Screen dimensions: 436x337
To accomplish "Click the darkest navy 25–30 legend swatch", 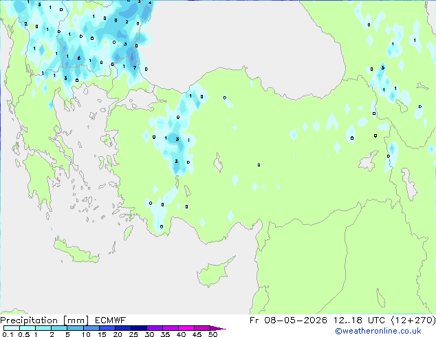I will tap(138, 328).
